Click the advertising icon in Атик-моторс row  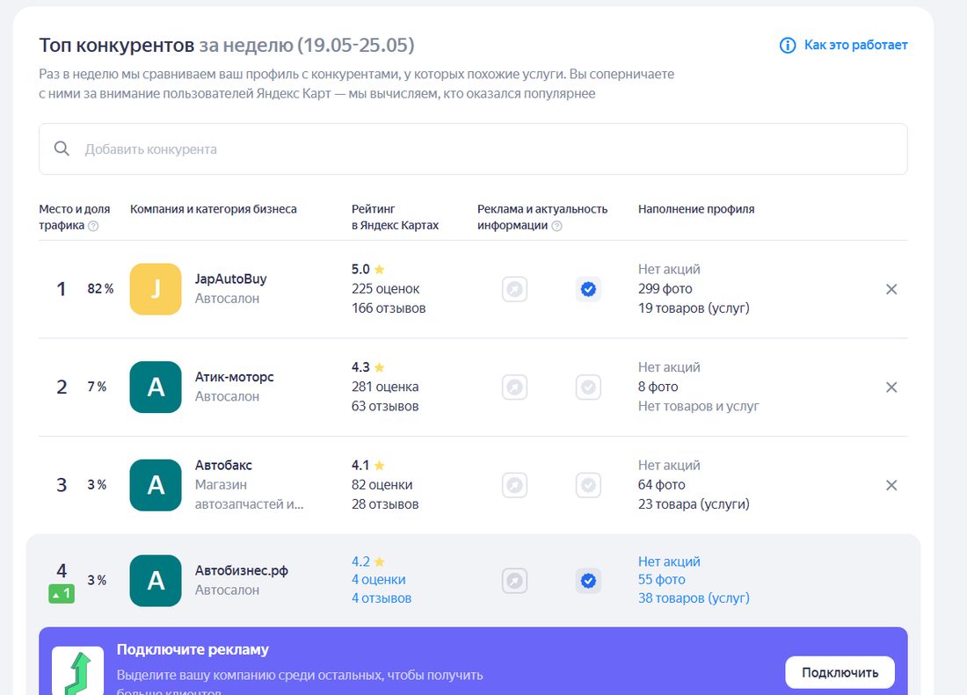pos(514,387)
